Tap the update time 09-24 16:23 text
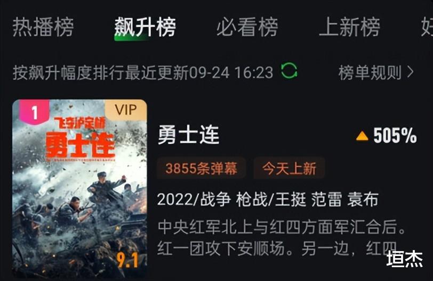The image size is (433, 281). pos(231,72)
